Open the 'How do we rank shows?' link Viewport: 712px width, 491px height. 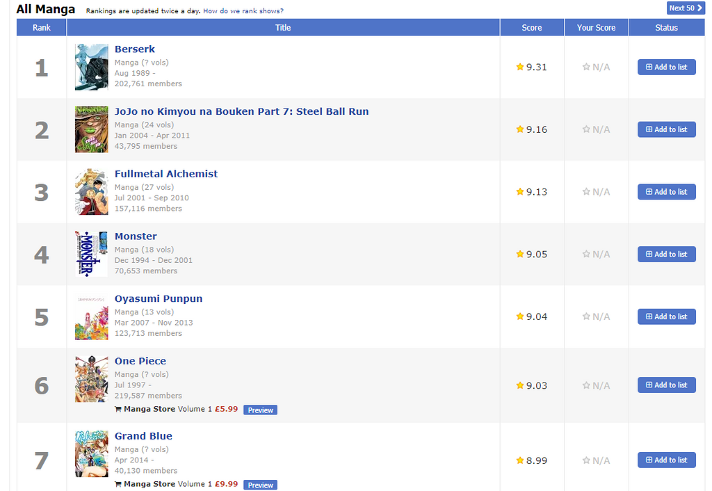243,11
